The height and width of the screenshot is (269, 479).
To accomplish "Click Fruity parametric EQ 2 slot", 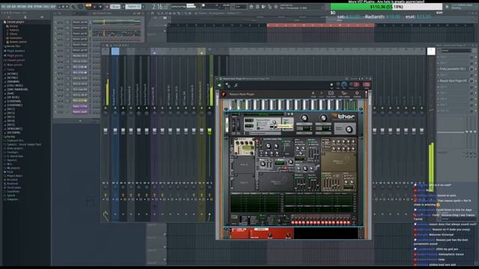I will tap(453, 69).
